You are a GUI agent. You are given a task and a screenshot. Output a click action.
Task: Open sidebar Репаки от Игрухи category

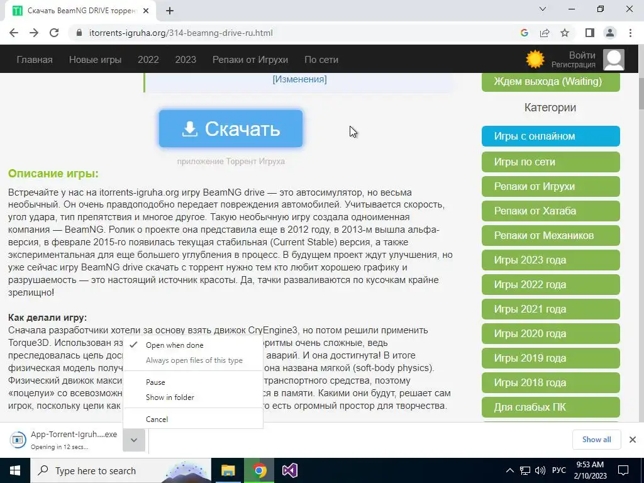[x=551, y=186]
